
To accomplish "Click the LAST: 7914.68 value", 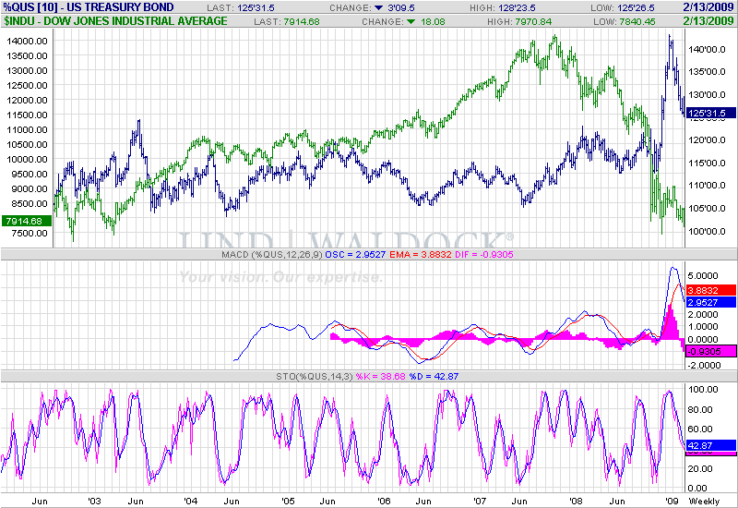I will coord(287,21).
